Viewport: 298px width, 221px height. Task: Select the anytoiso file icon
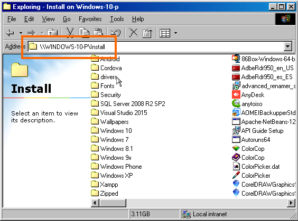(x=236, y=103)
